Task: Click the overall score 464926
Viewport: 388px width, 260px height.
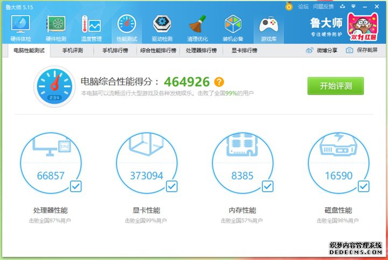Action: (187, 82)
